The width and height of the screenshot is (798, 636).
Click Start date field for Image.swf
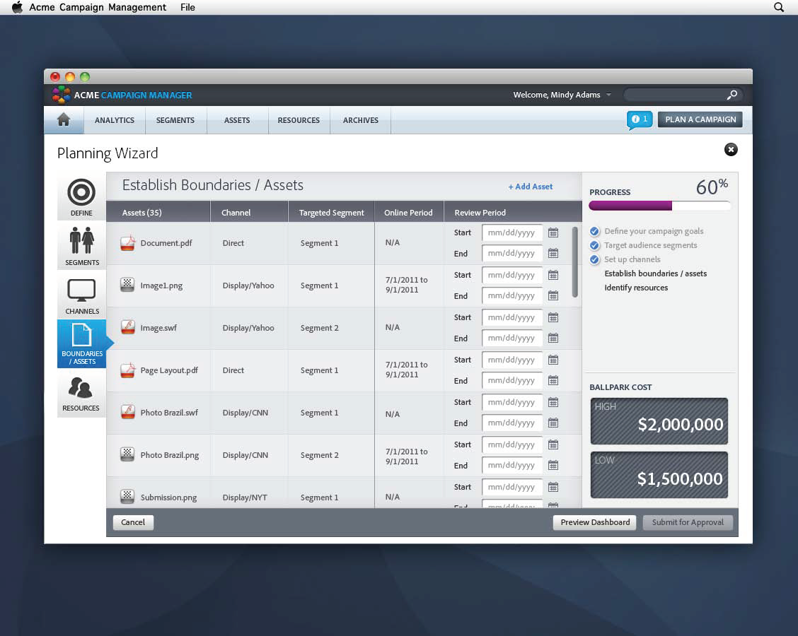(x=512, y=318)
